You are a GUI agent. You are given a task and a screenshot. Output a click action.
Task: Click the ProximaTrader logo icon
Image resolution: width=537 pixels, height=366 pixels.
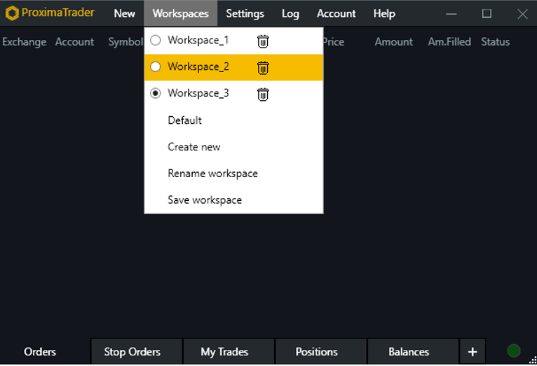click(x=12, y=13)
